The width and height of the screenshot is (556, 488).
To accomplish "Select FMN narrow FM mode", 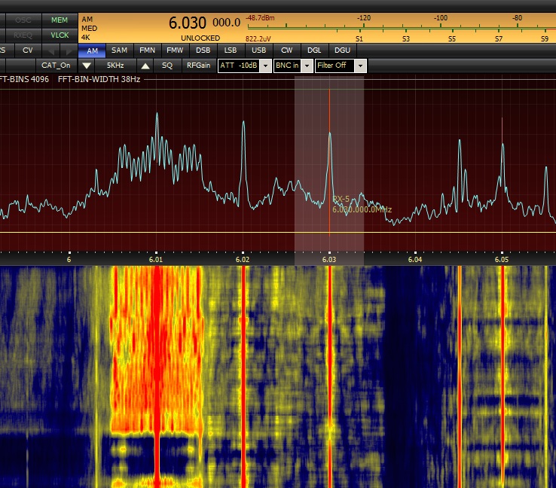I will (147, 50).
